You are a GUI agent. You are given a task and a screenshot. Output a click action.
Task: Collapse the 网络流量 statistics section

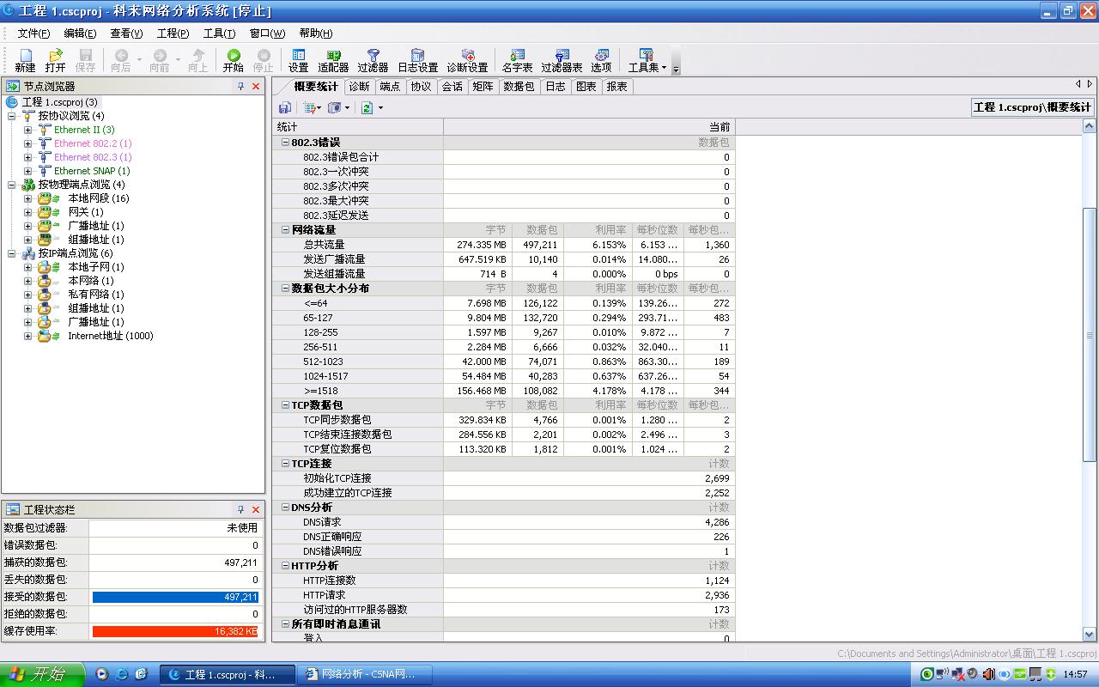pos(285,230)
